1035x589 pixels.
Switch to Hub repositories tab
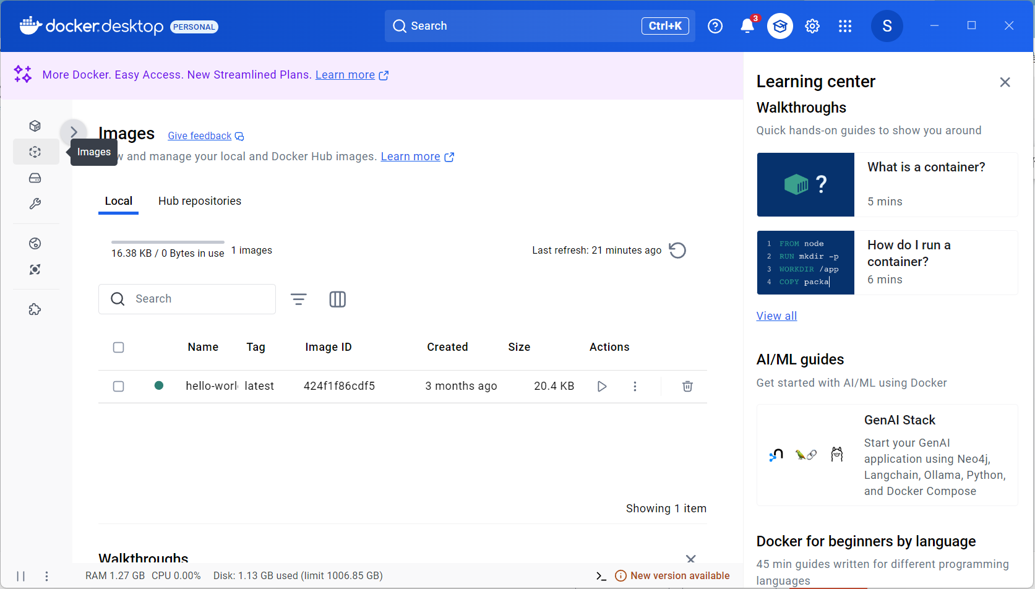tap(200, 202)
